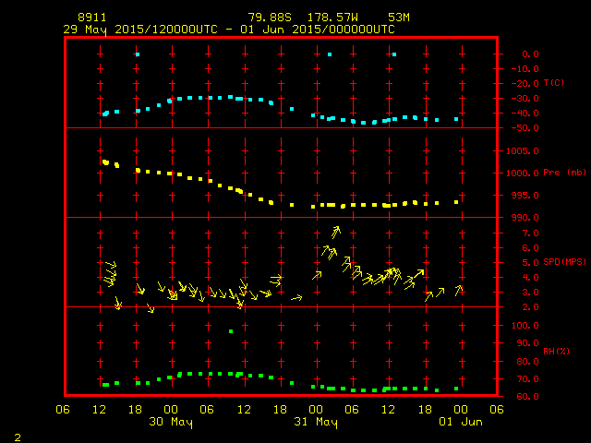Viewport: 591px width, 443px height.
Task: Click the T(C) axis label
Action: tap(554, 83)
